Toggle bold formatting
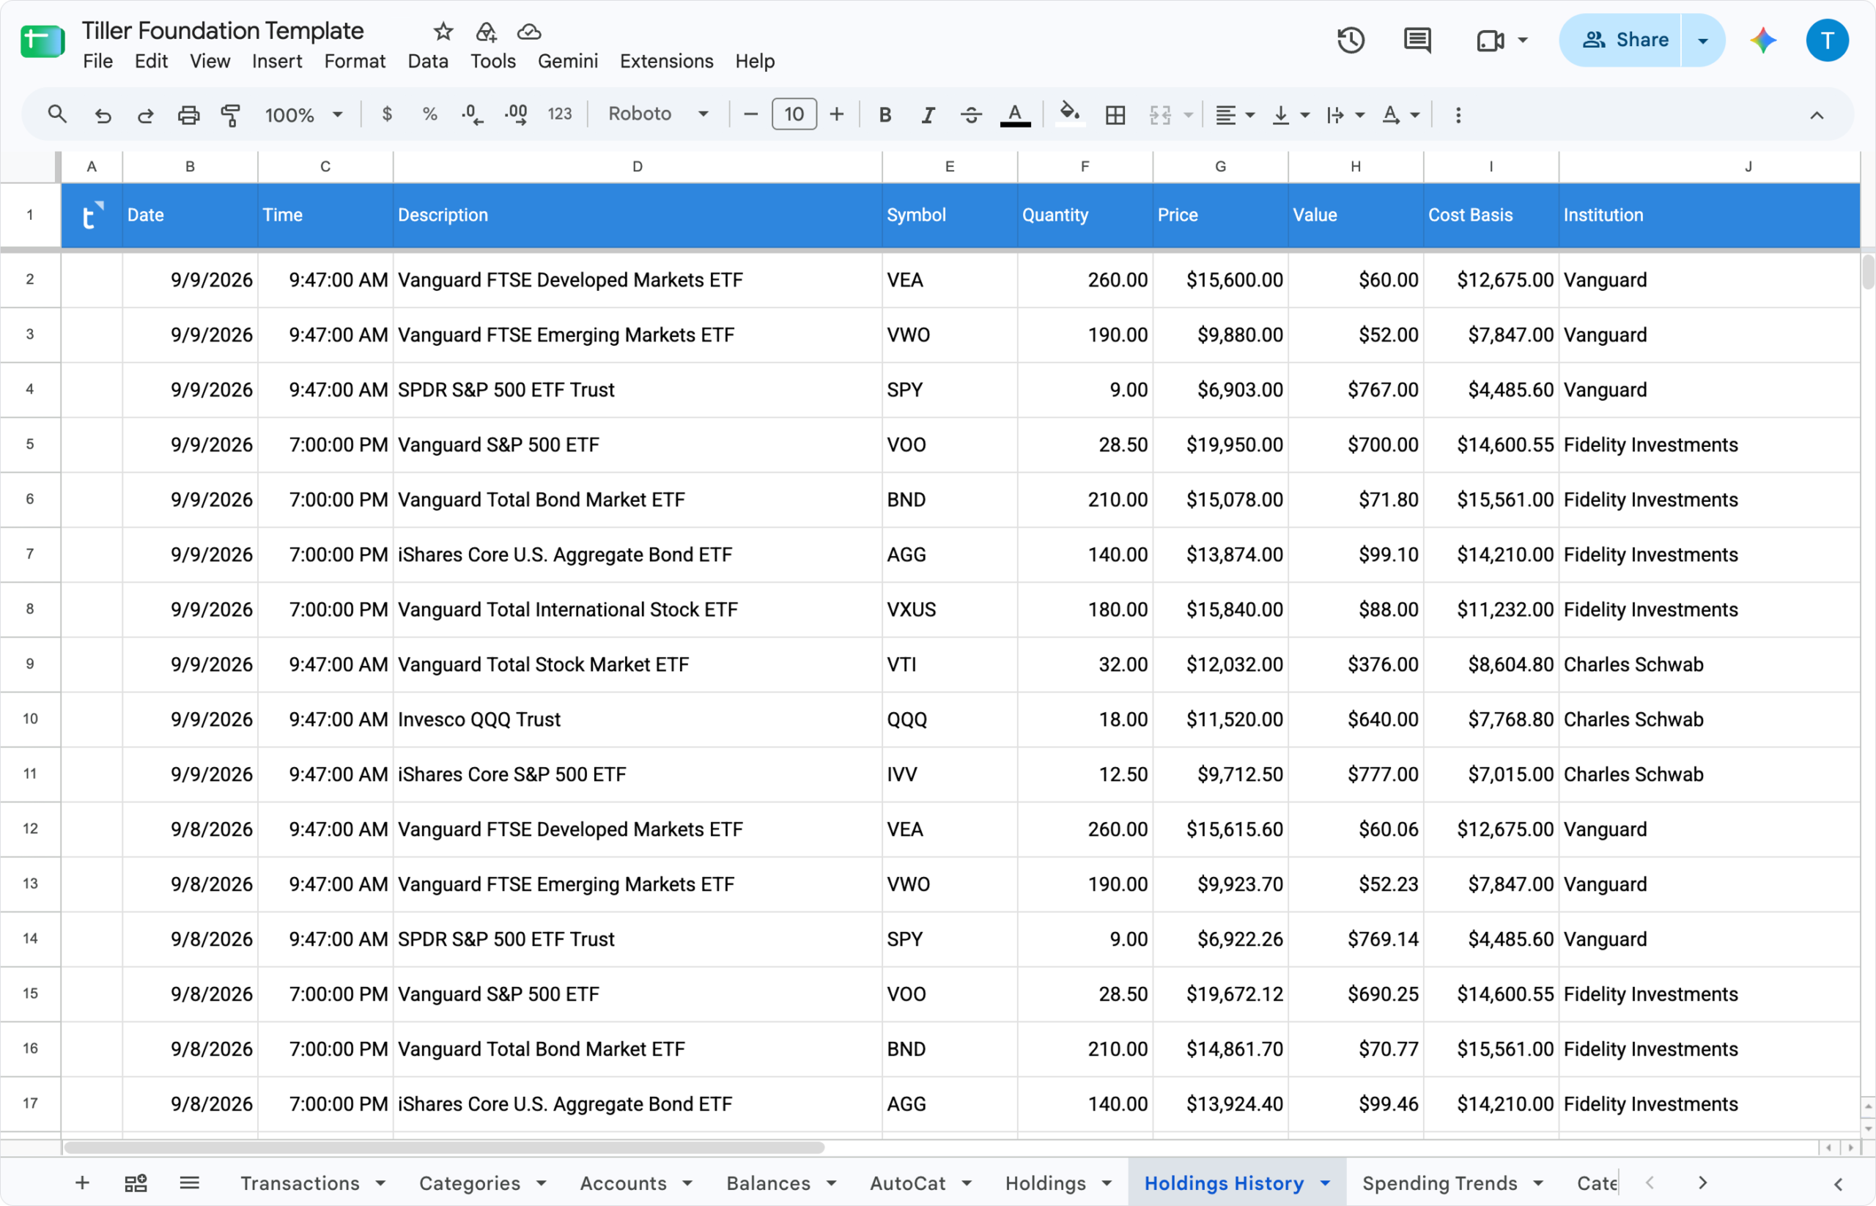 (885, 114)
